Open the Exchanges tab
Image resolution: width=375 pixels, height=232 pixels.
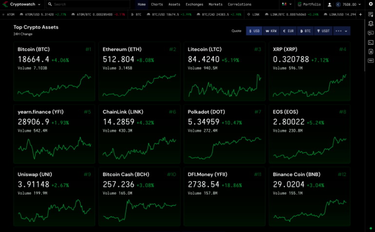[194, 4]
